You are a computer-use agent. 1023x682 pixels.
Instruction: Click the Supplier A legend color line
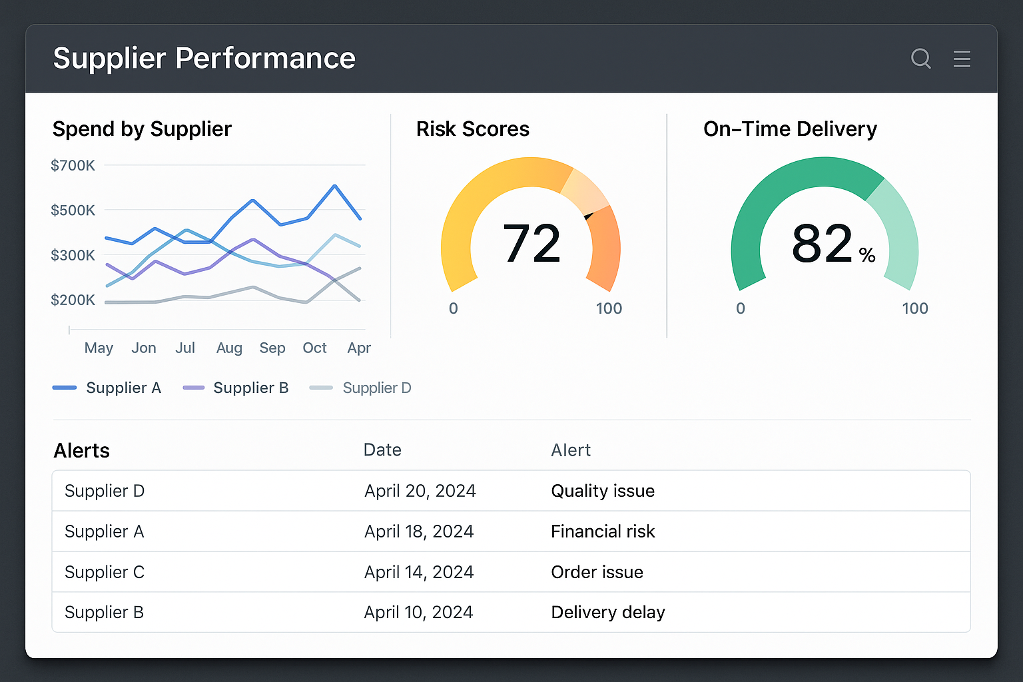coord(65,388)
